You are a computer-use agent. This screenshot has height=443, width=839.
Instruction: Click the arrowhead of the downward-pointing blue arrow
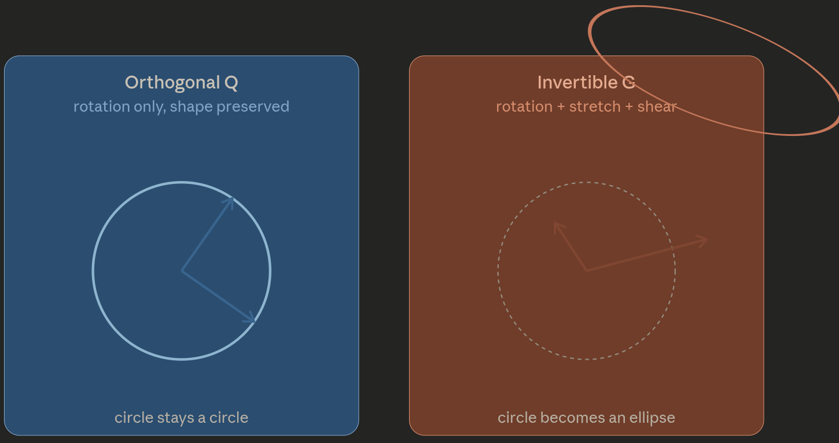pos(251,319)
